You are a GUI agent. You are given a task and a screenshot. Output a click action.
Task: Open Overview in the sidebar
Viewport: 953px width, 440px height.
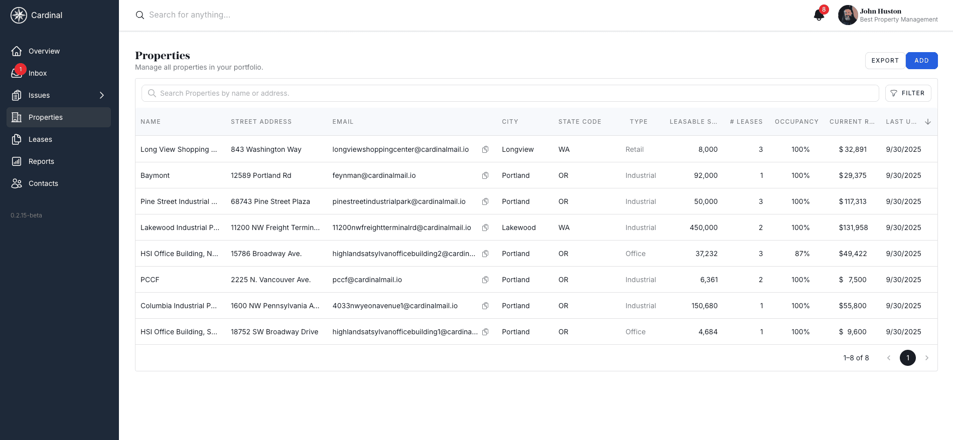59,51
